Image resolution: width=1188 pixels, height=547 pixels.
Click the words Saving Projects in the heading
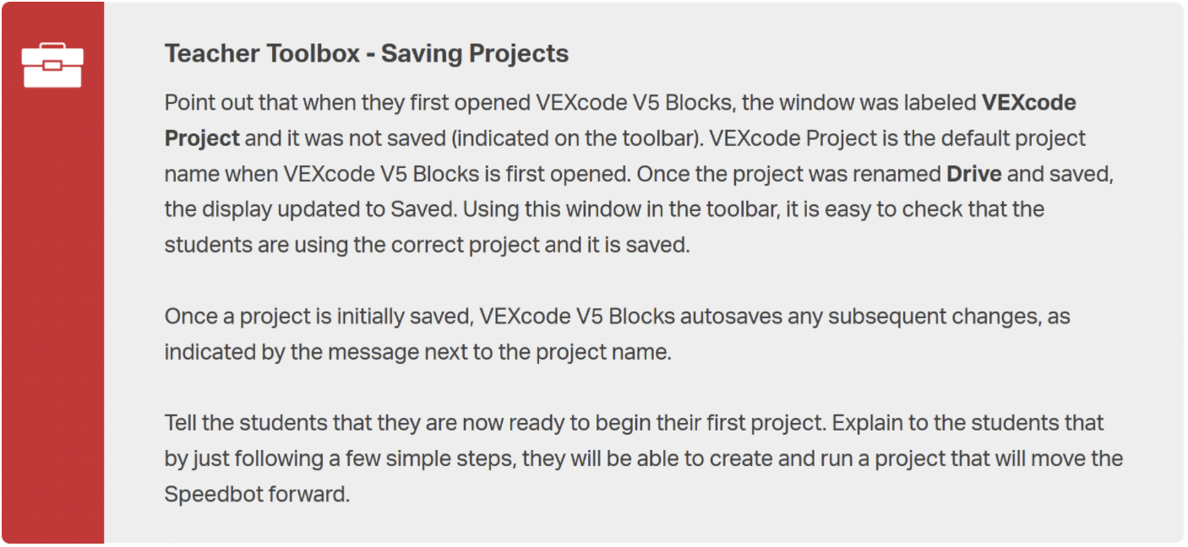point(475,54)
